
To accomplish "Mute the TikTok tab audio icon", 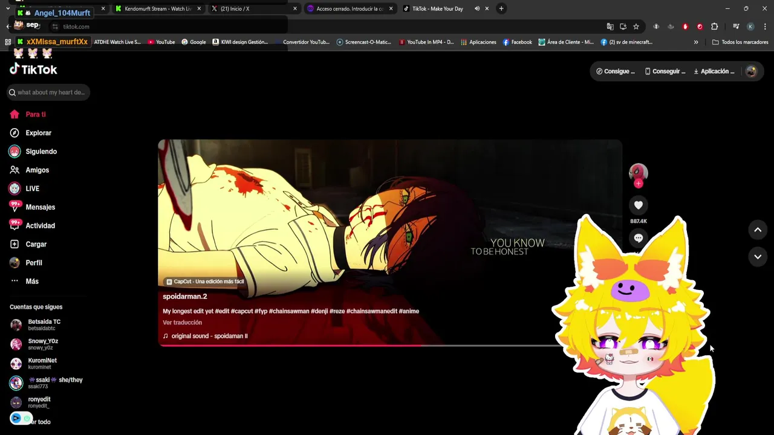I will click(477, 8).
